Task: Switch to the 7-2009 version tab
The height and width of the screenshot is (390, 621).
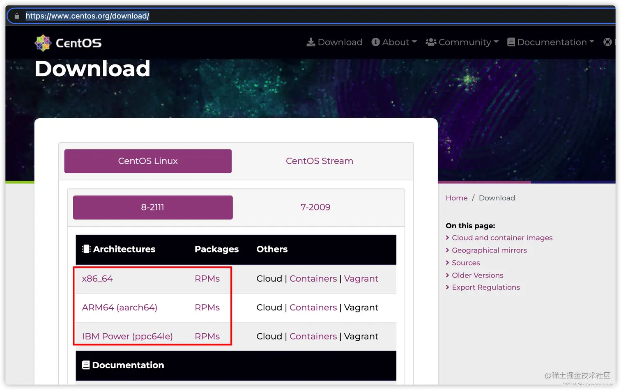Action: [x=315, y=207]
